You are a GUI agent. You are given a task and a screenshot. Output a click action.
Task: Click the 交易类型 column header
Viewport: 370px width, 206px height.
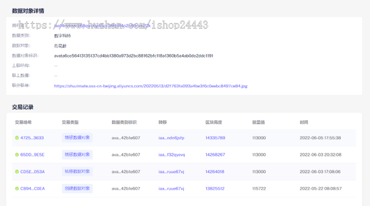coord(70,122)
